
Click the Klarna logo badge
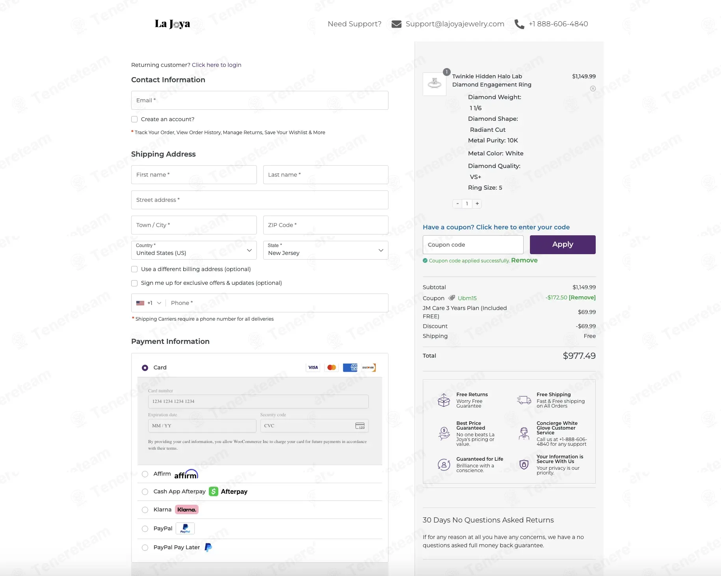point(187,510)
